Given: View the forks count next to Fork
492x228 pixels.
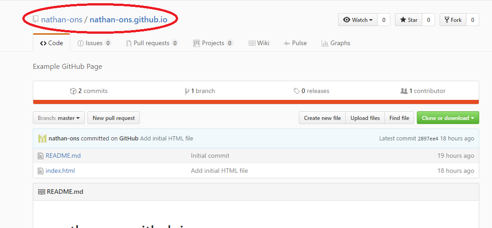Looking at the screenshot, I should [472, 20].
